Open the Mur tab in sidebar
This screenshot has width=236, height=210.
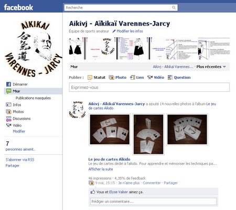coord(33,91)
